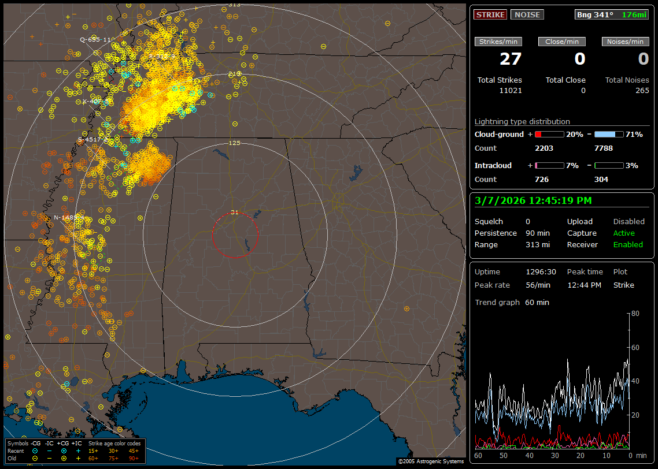The width and height of the screenshot is (658, 469).
Task: Click the positive Cloud-ground red percentage bar
Action: pyautogui.click(x=549, y=135)
